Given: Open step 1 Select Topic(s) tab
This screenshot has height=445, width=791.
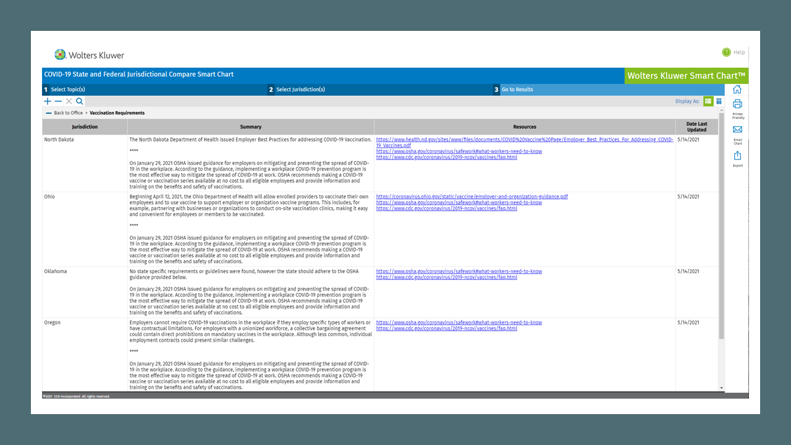Looking at the screenshot, I should tap(154, 90).
